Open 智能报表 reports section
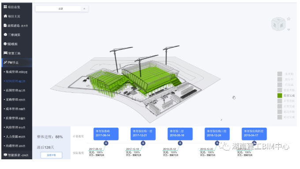This screenshot has width=300, height=169. pos(17,155)
